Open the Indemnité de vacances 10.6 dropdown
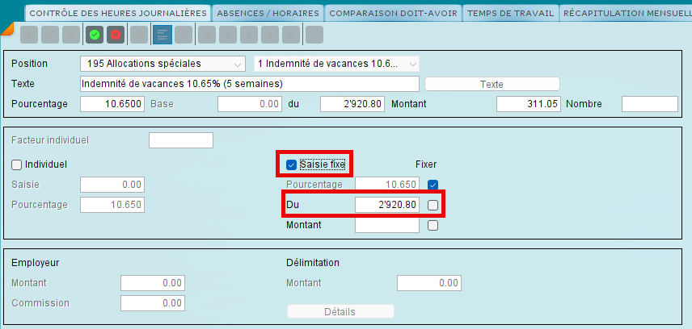 (x=337, y=64)
